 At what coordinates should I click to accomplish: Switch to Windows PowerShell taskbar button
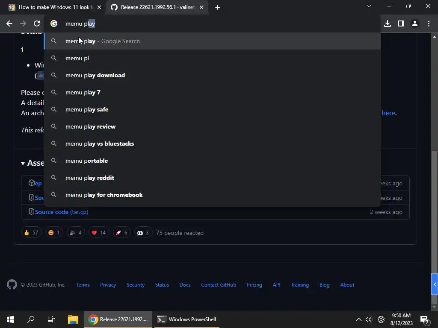click(187, 319)
